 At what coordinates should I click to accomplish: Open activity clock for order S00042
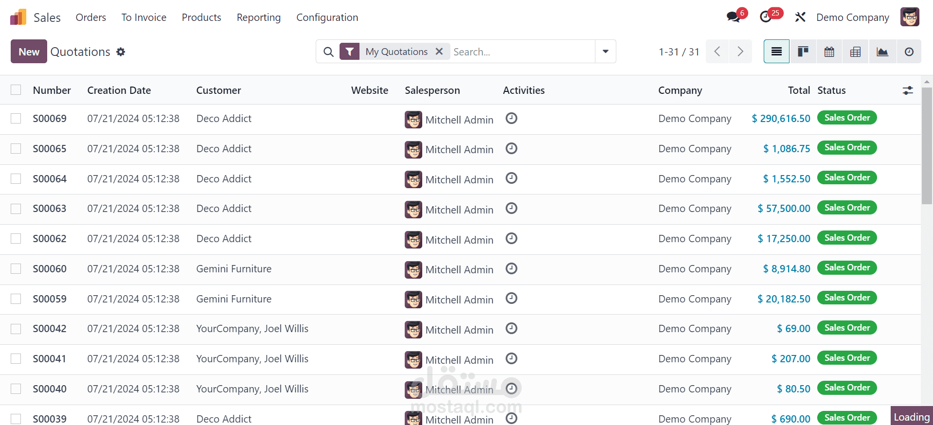(x=511, y=328)
